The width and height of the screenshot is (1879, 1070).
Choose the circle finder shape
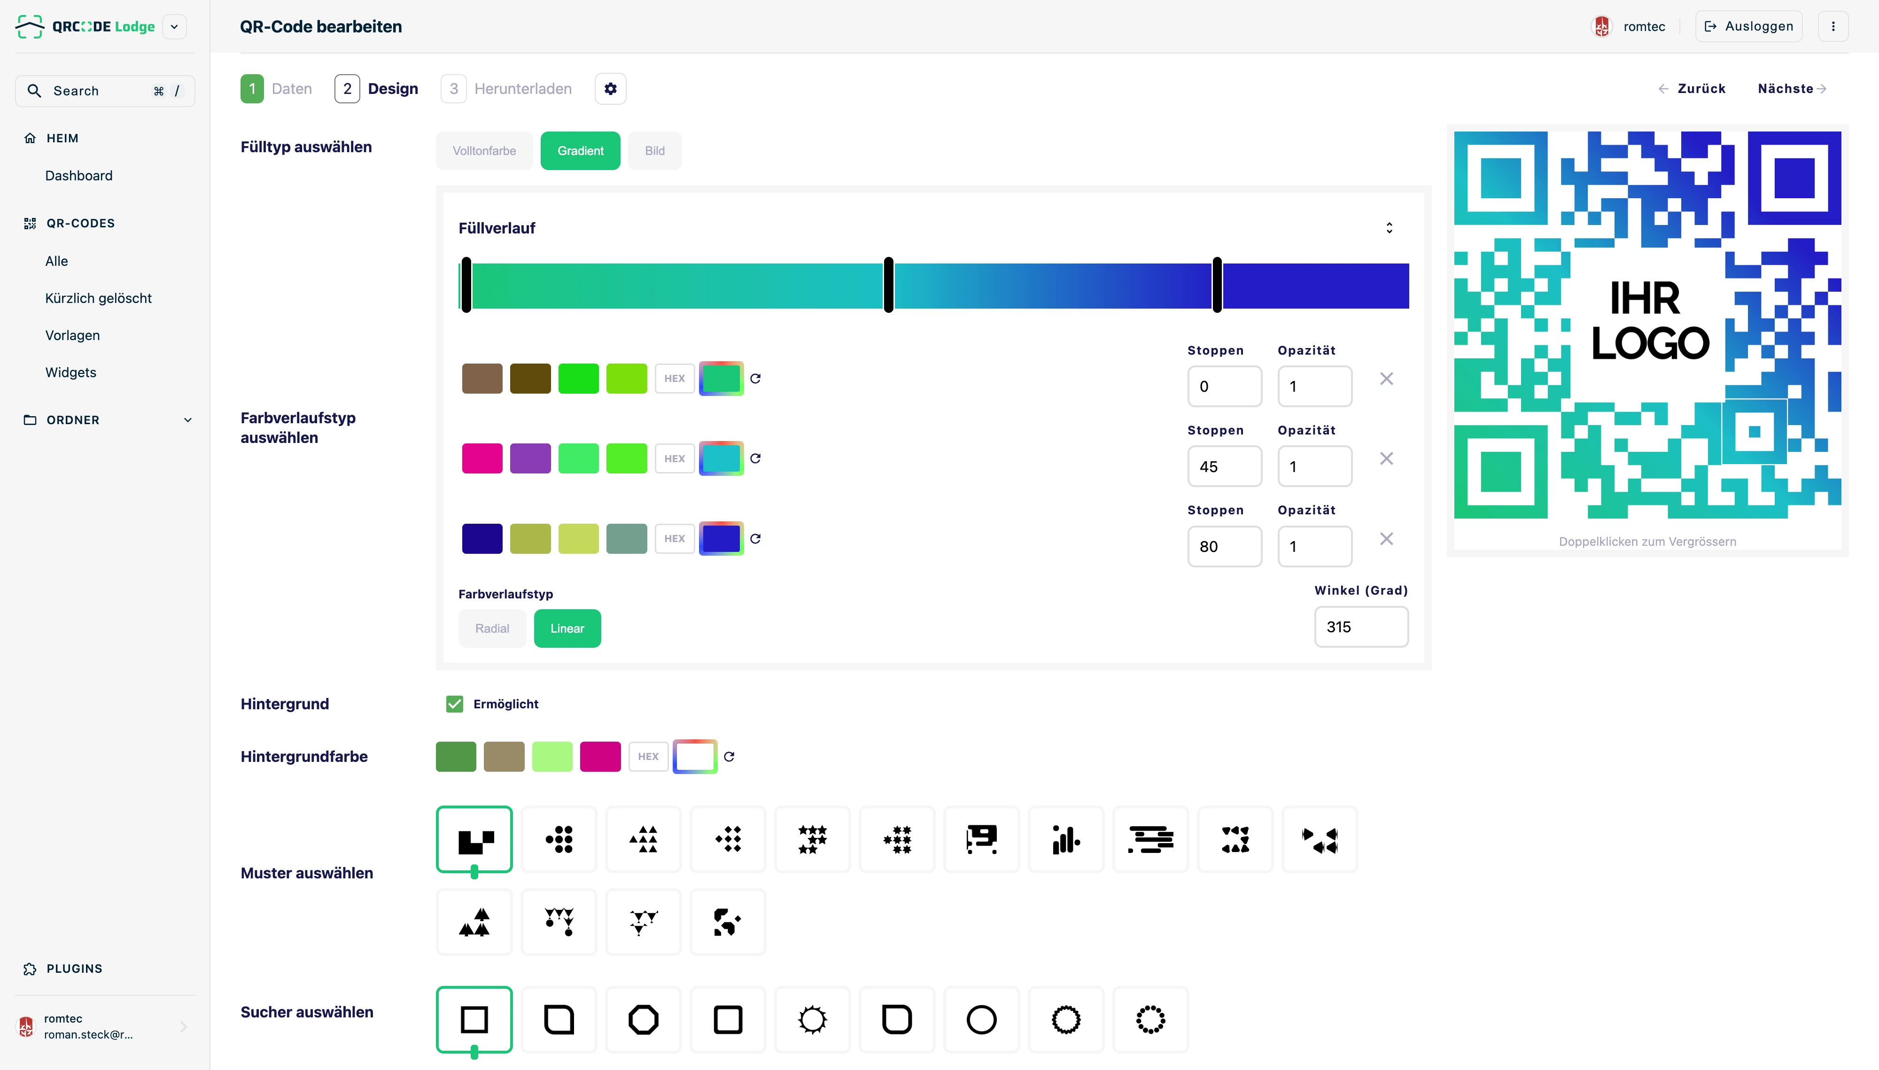click(981, 1019)
